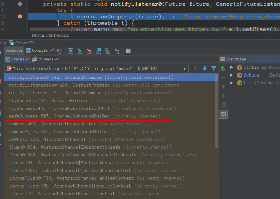280x199 pixels.
Task: Select frame flush:749, AbstractChannelHandlerContext
Action: tap(109, 194)
